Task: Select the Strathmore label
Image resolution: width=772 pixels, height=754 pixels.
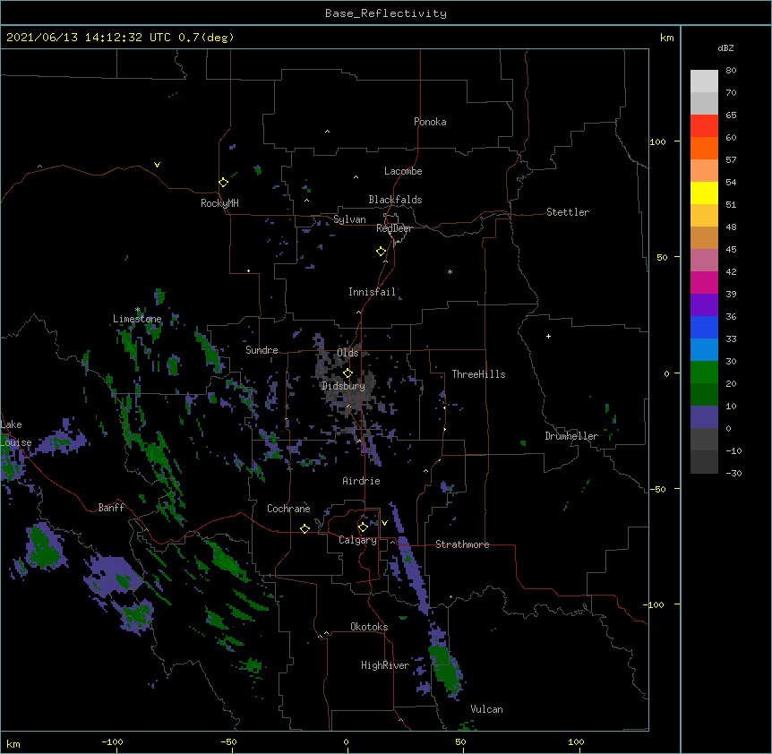Action: pos(462,544)
